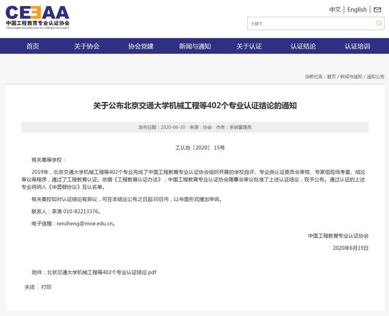Click the date 2020年6月19日
The height and width of the screenshot is (316, 389).
(351, 248)
